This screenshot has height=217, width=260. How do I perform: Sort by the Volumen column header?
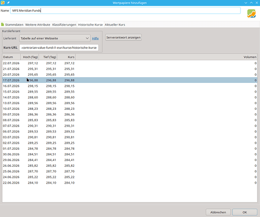coord(166,57)
